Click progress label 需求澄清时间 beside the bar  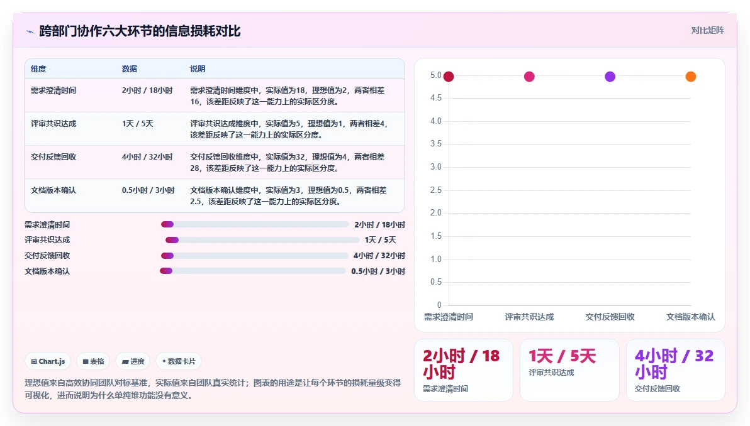pyautogui.click(x=47, y=225)
